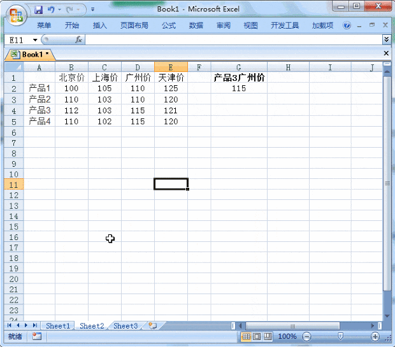Switch to Page Layout view

pos(257,336)
